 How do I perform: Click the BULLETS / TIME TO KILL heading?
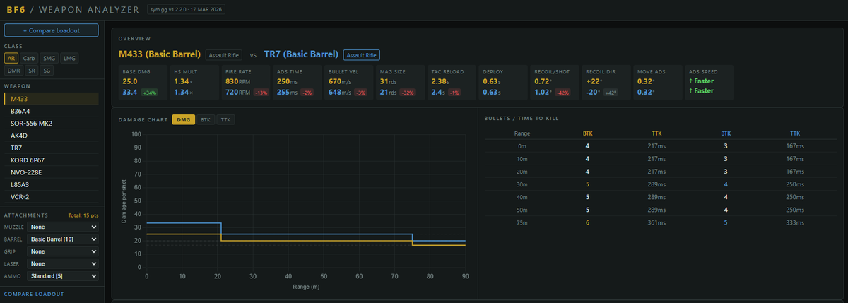point(522,117)
